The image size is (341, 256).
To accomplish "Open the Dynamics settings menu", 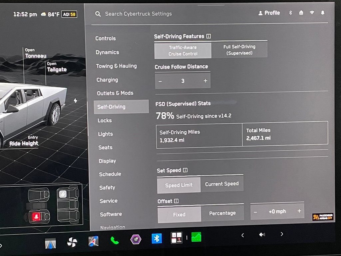I will (108, 52).
